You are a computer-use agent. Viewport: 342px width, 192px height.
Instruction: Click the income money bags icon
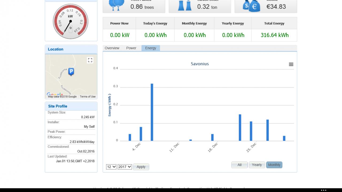pos(251,6)
